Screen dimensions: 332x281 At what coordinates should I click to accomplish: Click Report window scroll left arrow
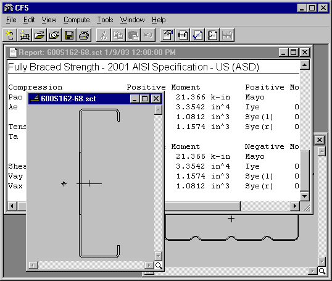point(12,206)
